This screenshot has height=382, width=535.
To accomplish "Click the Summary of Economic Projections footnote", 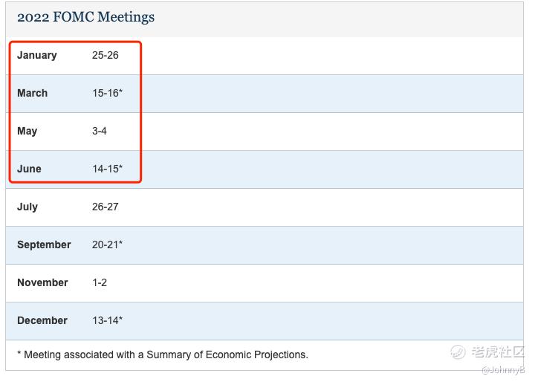I will pyautogui.click(x=162, y=355).
